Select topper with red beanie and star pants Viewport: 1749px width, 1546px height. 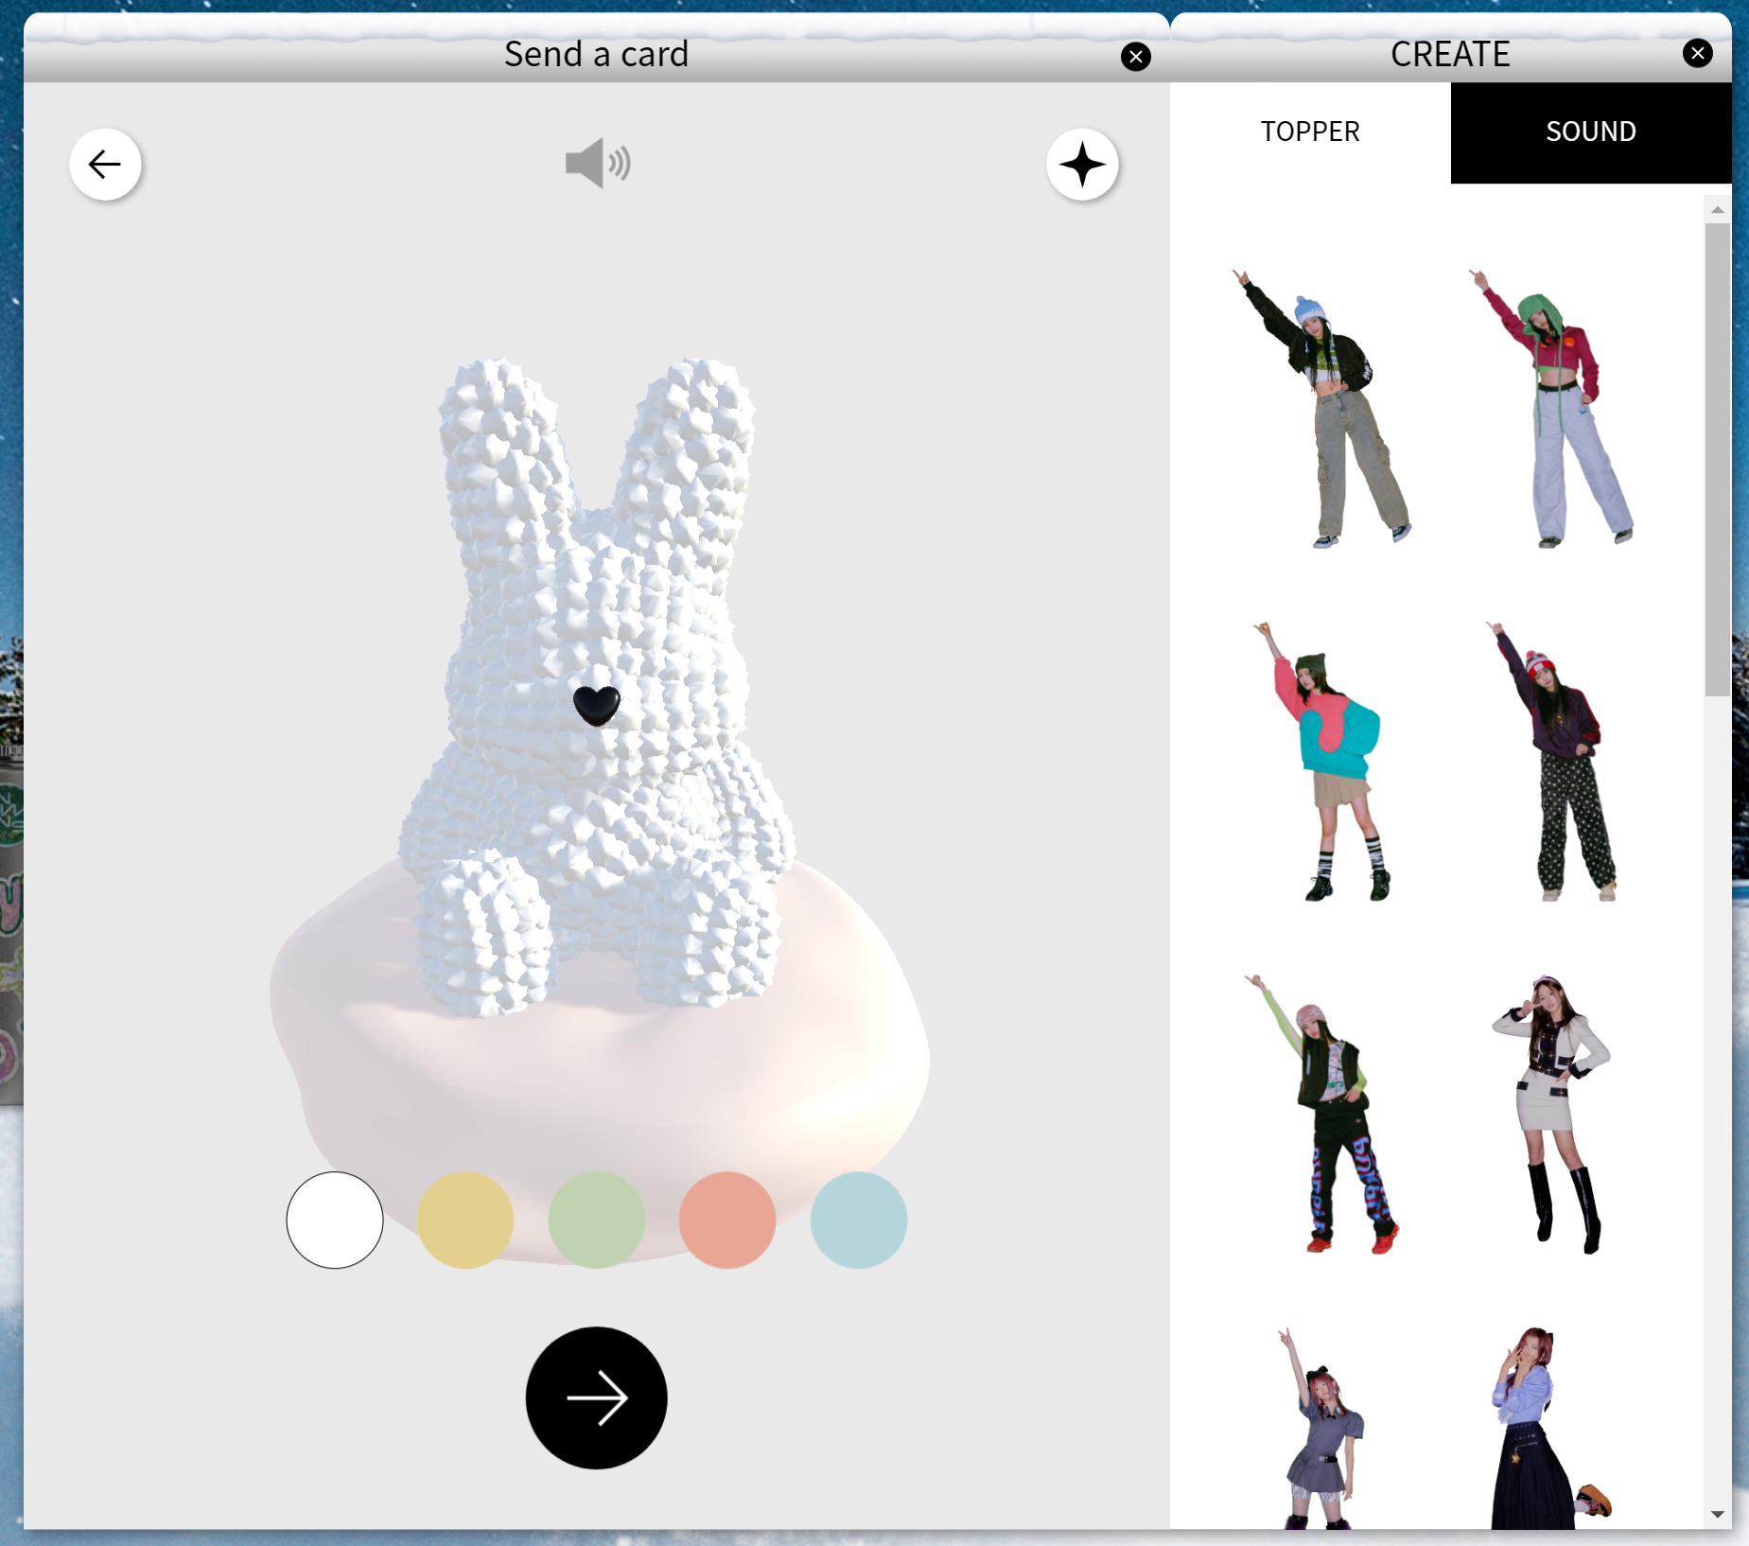[1553, 762]
